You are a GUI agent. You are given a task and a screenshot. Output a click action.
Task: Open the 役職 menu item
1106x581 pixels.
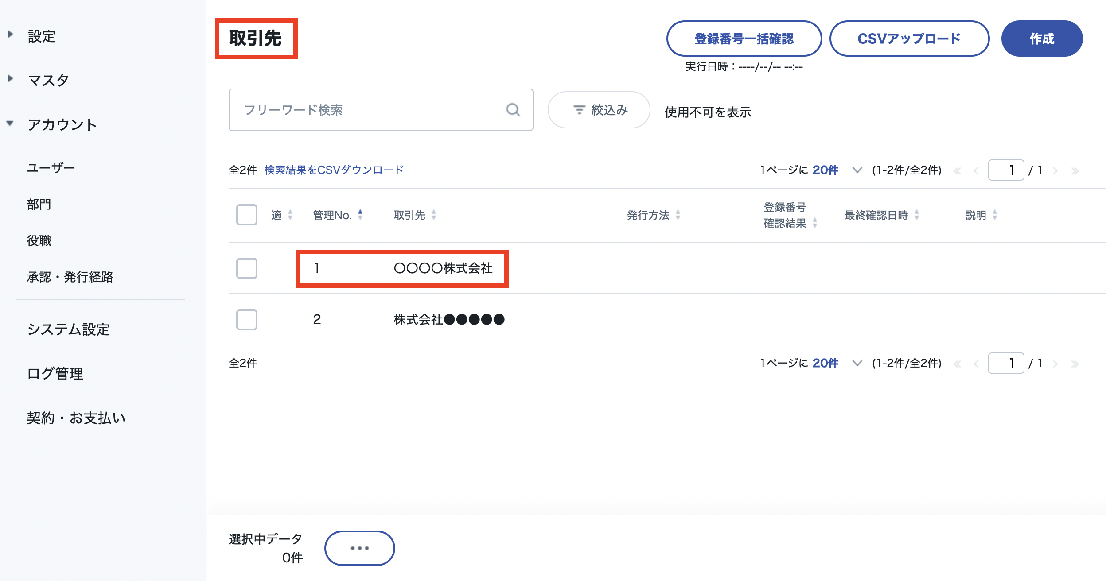[39, 240]
